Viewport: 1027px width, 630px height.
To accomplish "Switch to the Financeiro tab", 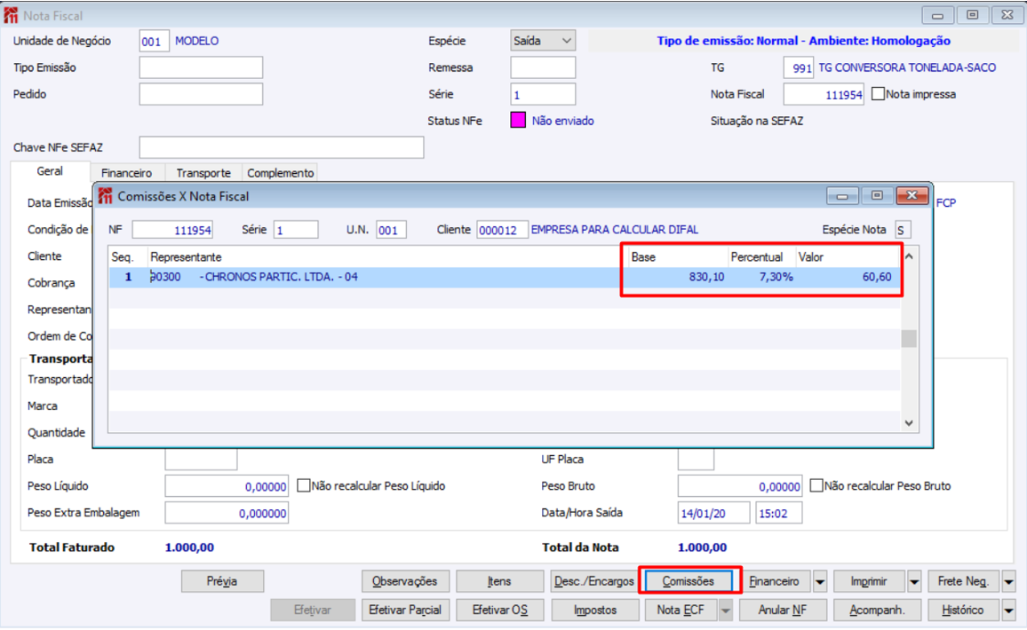I will pos(127,173).
